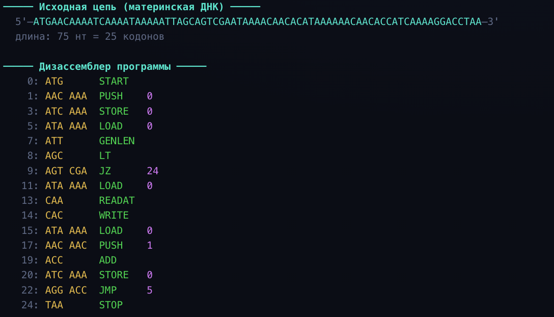Click the TAA codon at address 24
The width and height of the screenshot is (554, 317).
pyautogui.click(x=54, y=305)
